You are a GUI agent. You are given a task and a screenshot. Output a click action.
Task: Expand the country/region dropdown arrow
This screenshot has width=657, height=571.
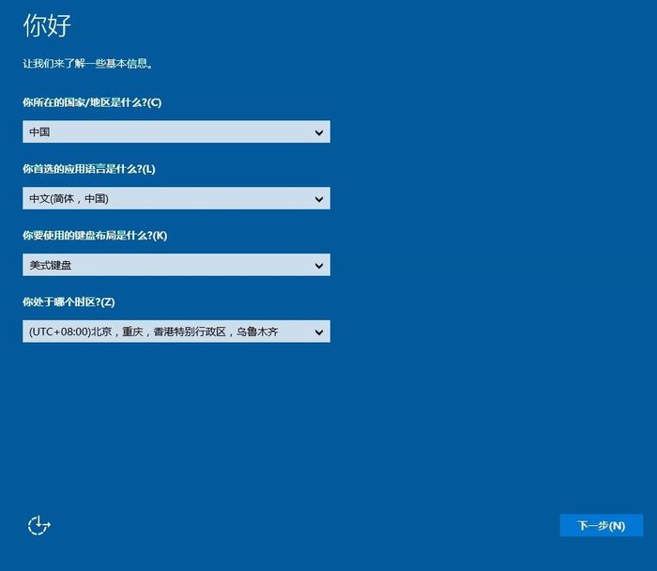pyautogui.click(x=319, y=132)
